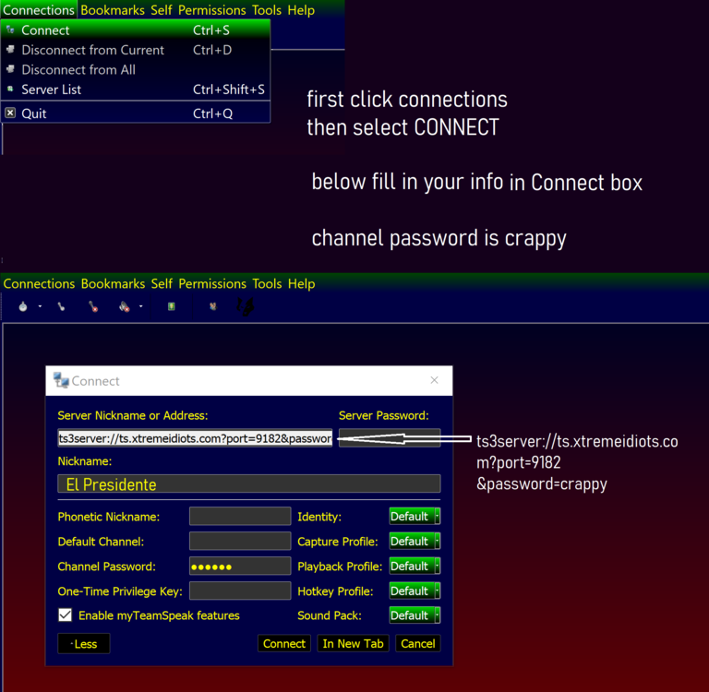Click the Connect button in the dialog
The image size is (709, 692).
coord(284,644)
